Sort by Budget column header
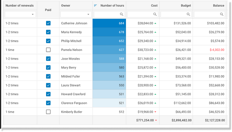232x132 pixels. tap(176, 6)
